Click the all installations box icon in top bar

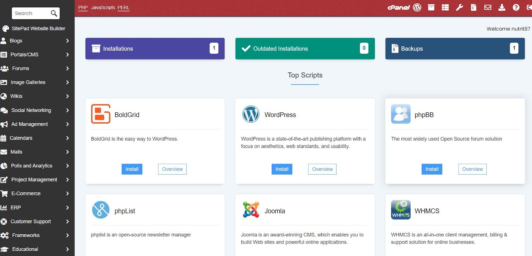coord(431,7)
